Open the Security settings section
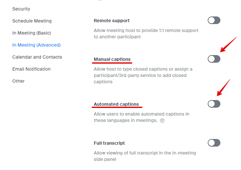The width and height of the screenshot is (241, 170). 21,9
